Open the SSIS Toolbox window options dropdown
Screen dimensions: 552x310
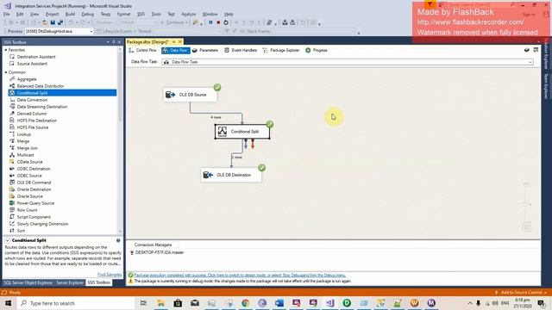point(108,42)
